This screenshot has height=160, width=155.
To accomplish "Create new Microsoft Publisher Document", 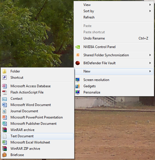I will (37, 124).
